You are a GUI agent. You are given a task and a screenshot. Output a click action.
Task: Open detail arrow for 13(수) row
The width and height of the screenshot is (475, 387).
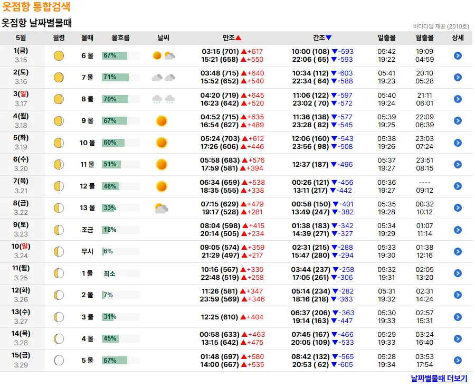[x=458, y=317]
